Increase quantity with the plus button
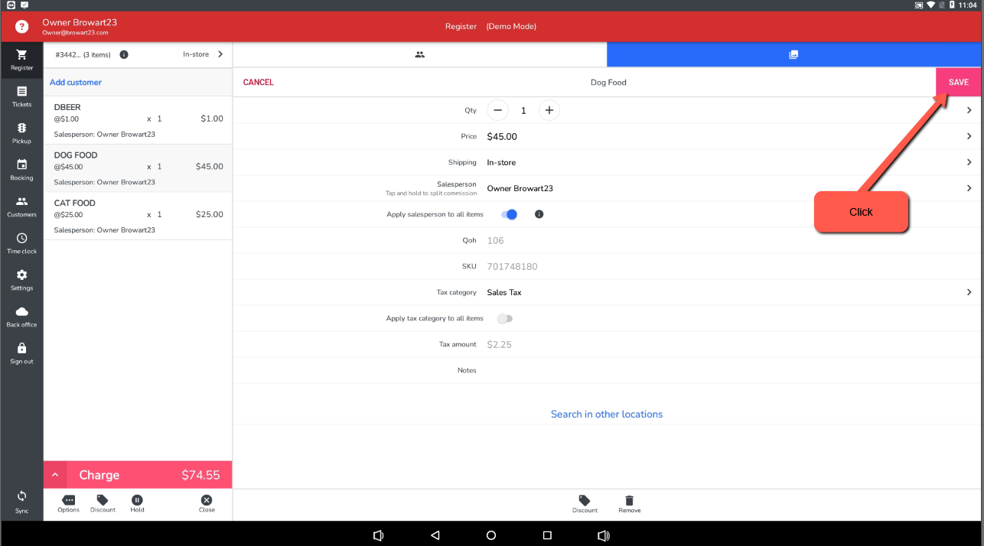 point(549,110)
